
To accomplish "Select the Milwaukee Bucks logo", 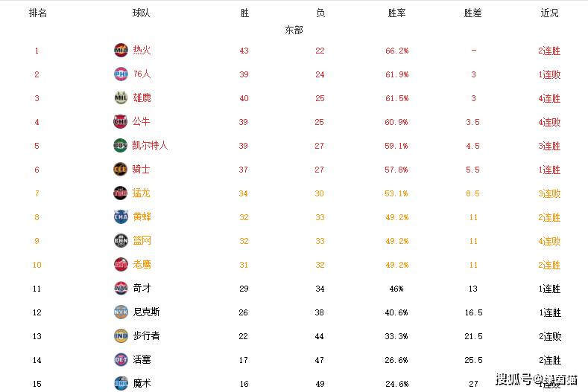I will pyautogui.click(x=121, y=97).
